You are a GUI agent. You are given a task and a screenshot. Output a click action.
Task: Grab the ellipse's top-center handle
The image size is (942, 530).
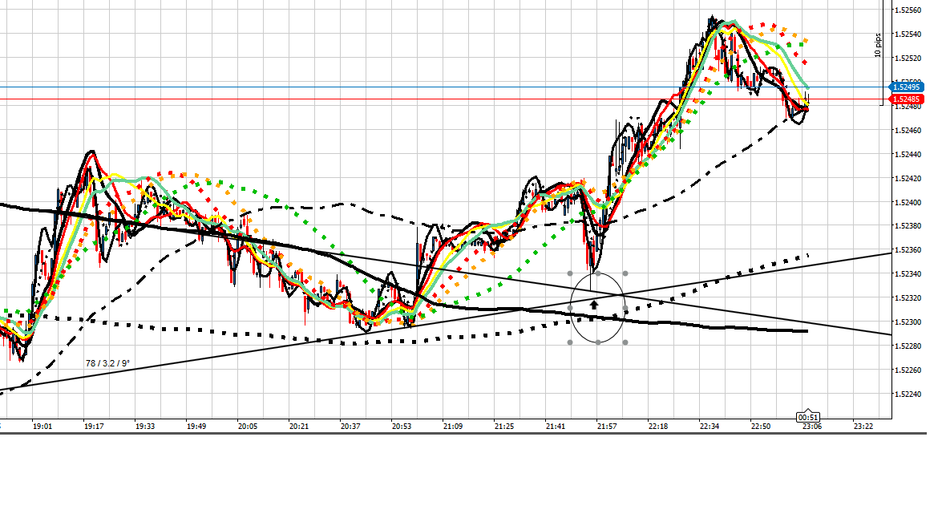(598, 273)
